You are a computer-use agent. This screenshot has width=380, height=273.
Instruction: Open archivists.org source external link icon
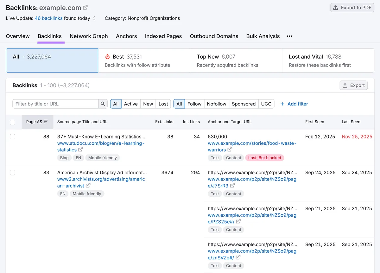88,186
